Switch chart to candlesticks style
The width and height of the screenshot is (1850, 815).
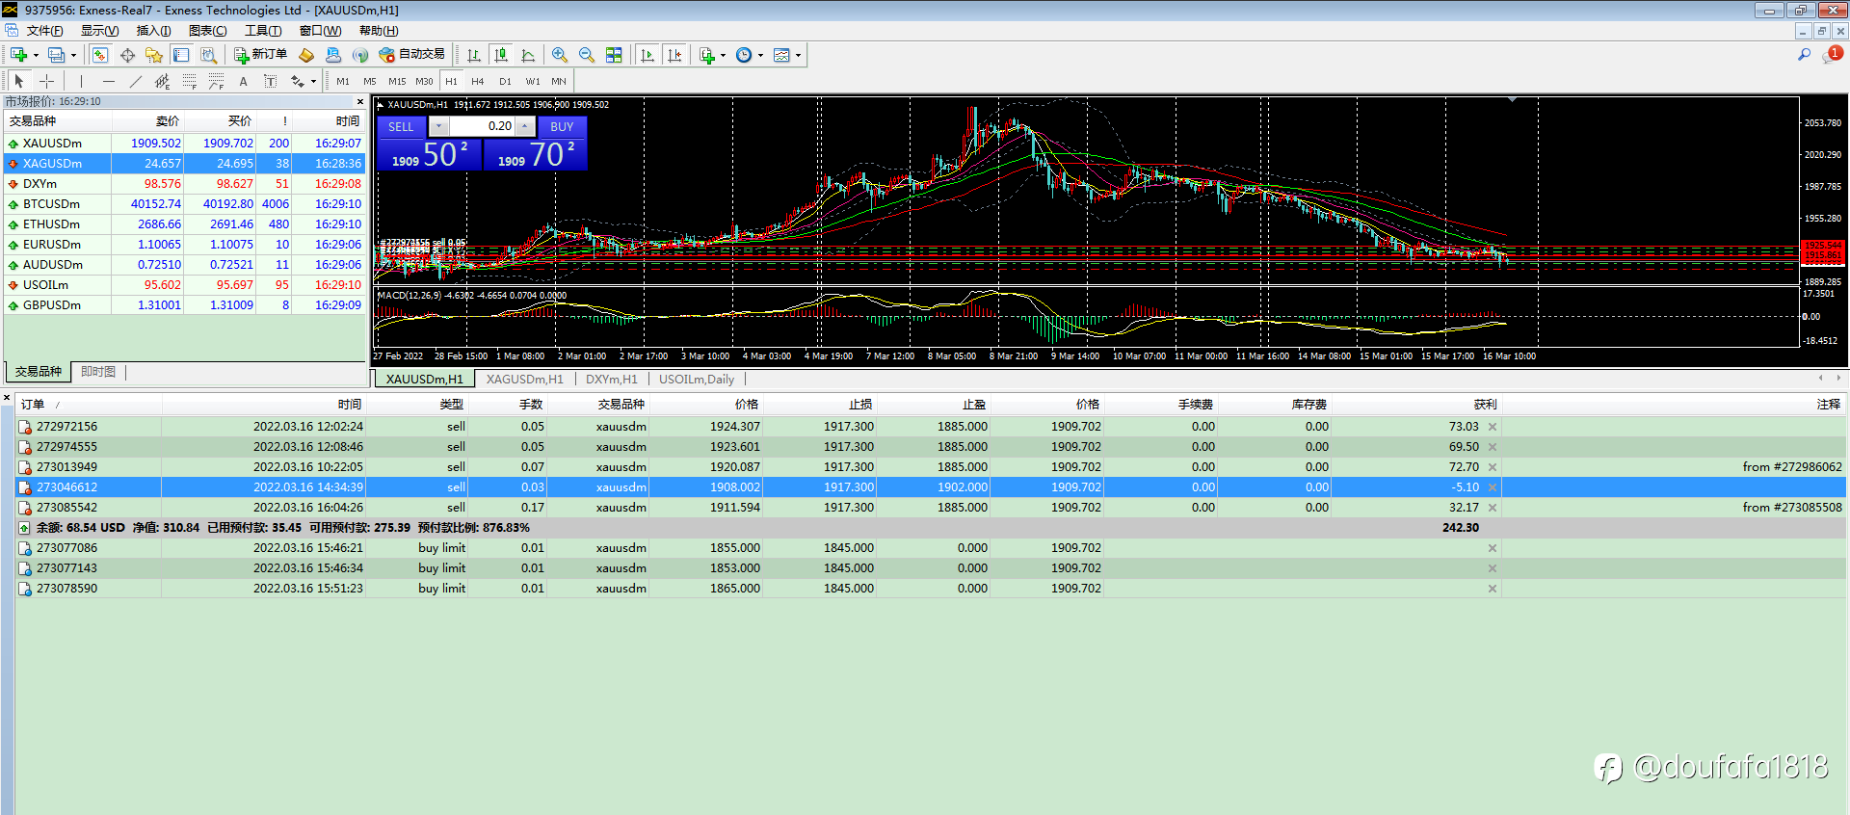(x=501, y=55)
